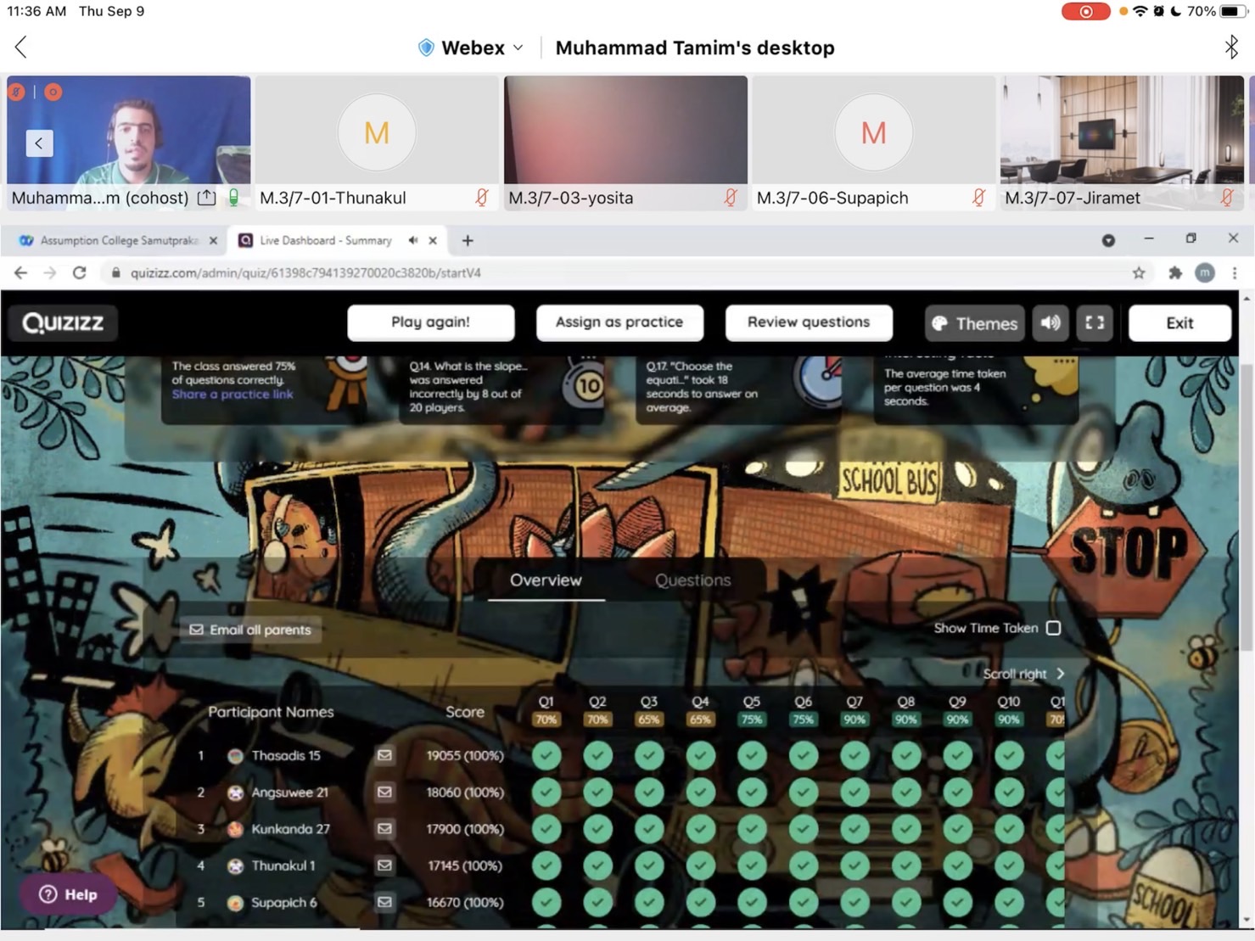Select the Questions tab
Viewport: 1255px width, 941px height.
[x=692, y=580]
